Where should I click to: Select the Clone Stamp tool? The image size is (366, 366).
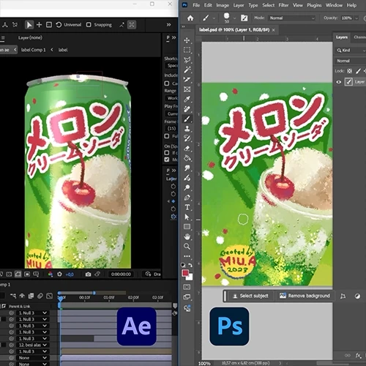(x=187, y=129)
